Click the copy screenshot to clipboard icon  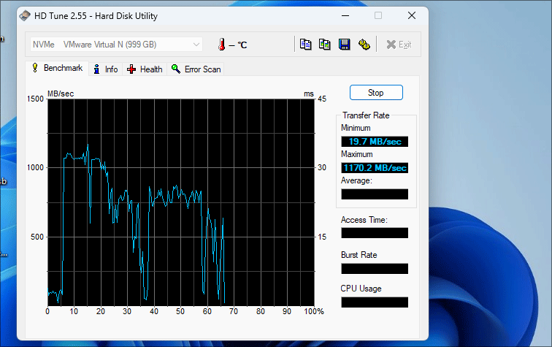(325, 45)
